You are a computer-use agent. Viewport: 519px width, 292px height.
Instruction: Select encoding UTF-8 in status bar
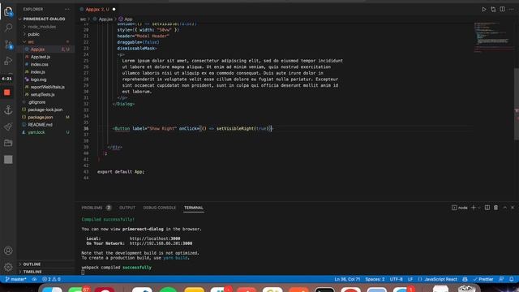click(x=397, y=279)
